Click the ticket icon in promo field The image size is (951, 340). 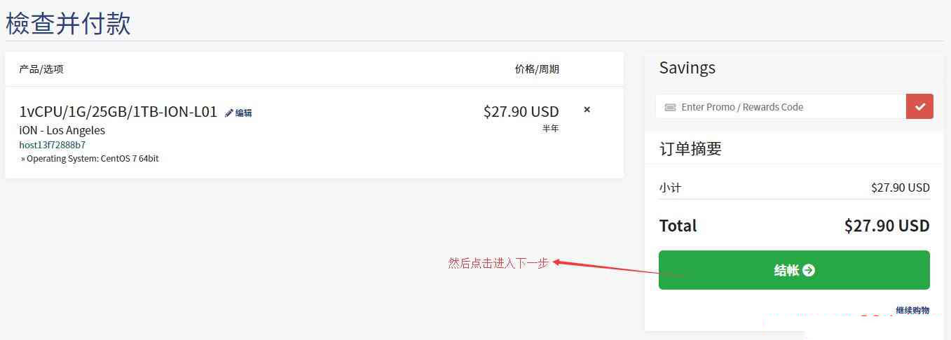click(670, 107)
